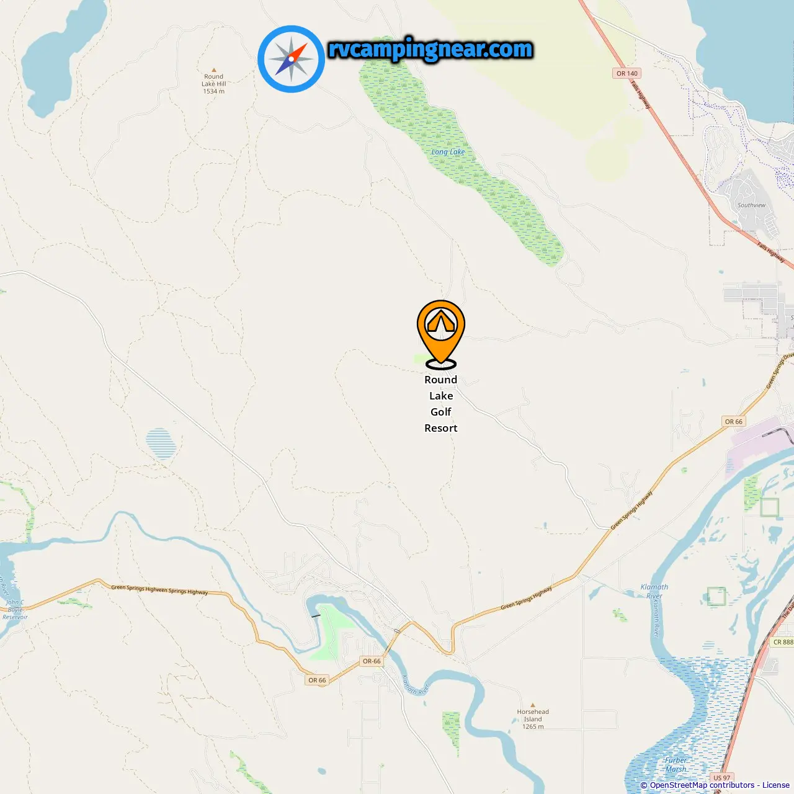This screenshot has height=794, width=794.
Task: Click the Southview neighborhood label
Action: [x=751, y=205]
